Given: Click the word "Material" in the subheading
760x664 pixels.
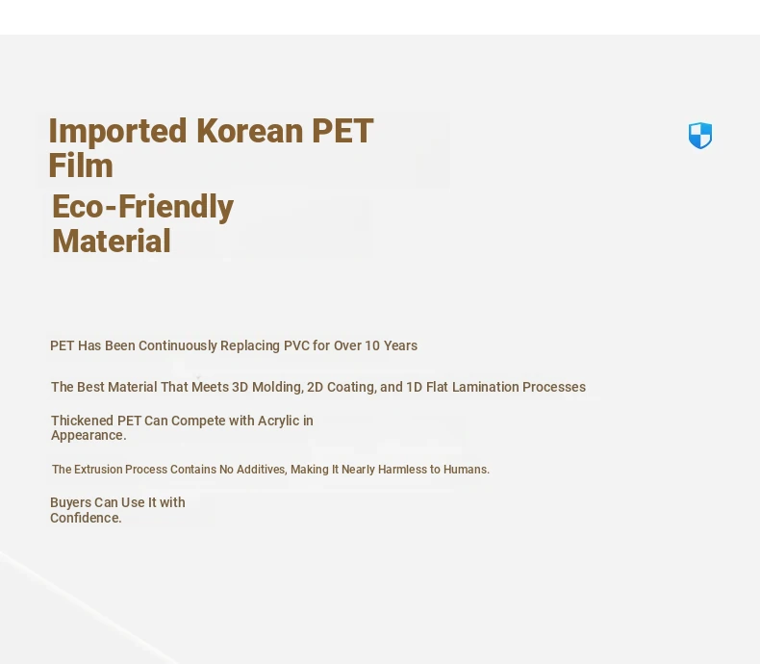Looking at the screenshot, I should 112,242.
